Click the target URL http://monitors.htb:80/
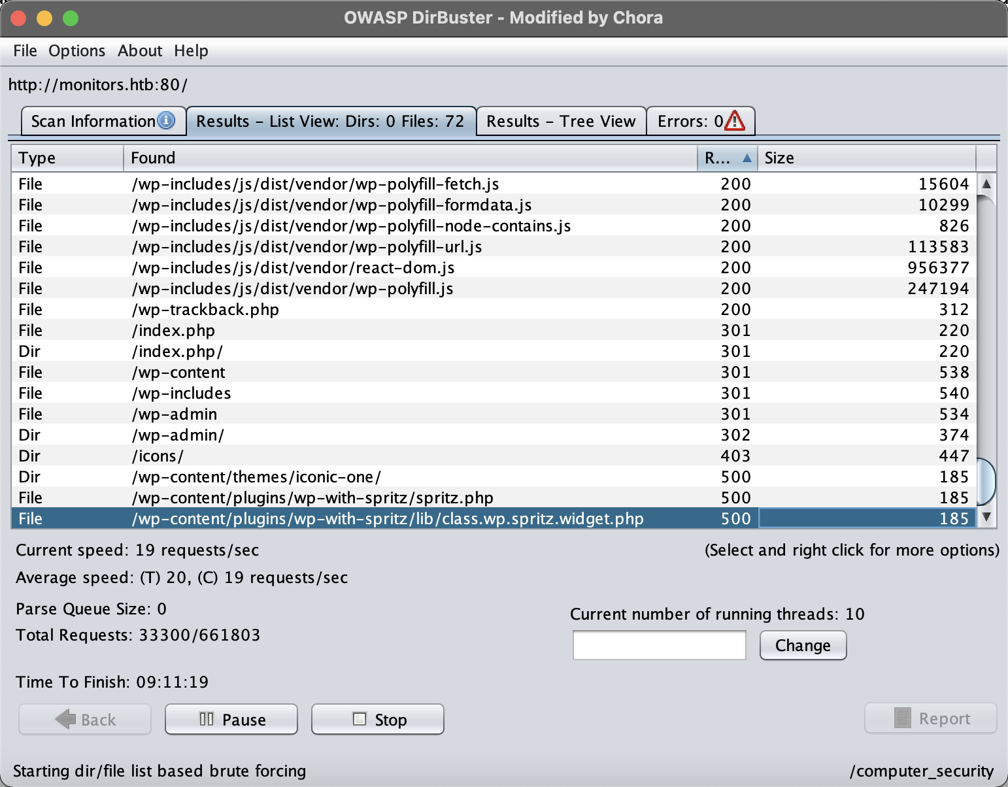Screen dimensions: 1008x787 (x=98, y=84)
